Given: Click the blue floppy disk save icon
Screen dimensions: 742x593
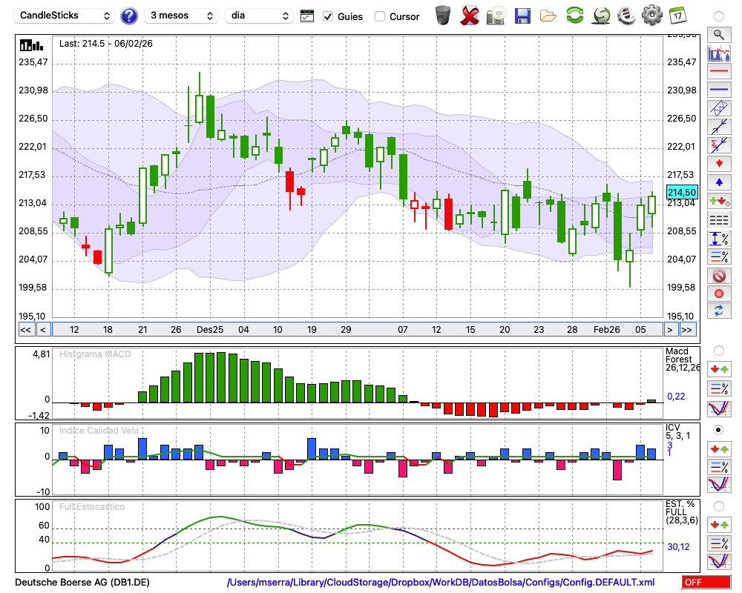Looking at the screenshot, I should [522, 16].
